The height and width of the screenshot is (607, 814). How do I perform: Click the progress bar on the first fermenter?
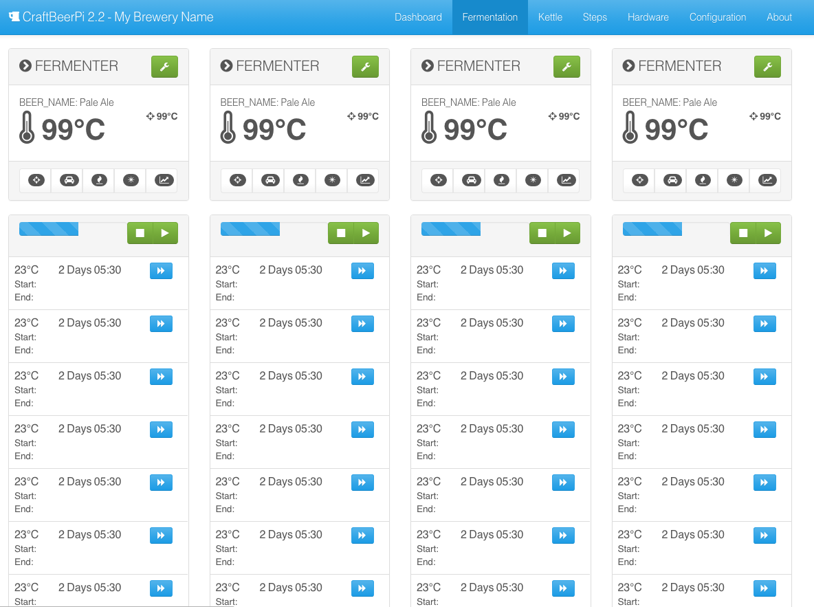coord(49,229)
